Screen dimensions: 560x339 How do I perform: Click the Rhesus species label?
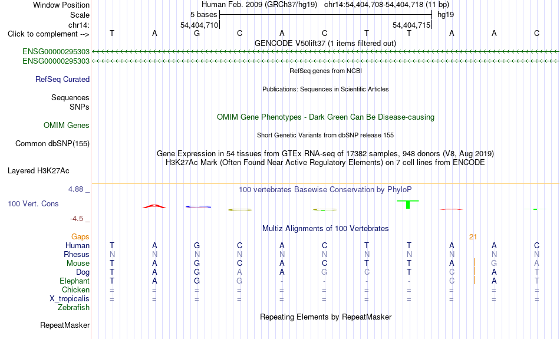(76, 254)
